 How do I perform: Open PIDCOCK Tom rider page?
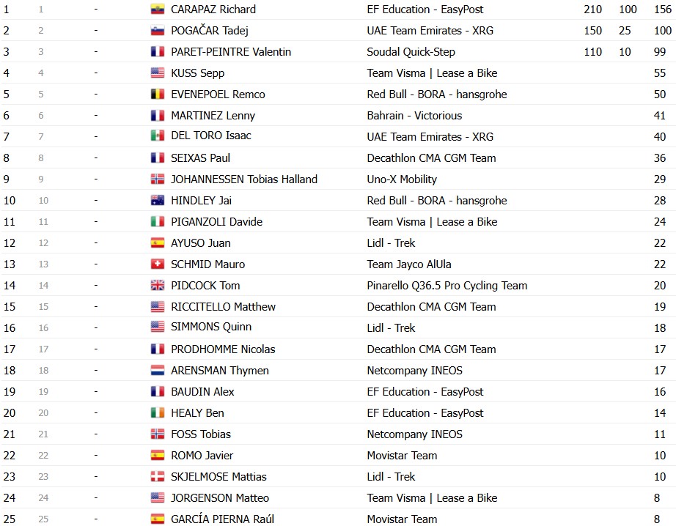point(205,285)
